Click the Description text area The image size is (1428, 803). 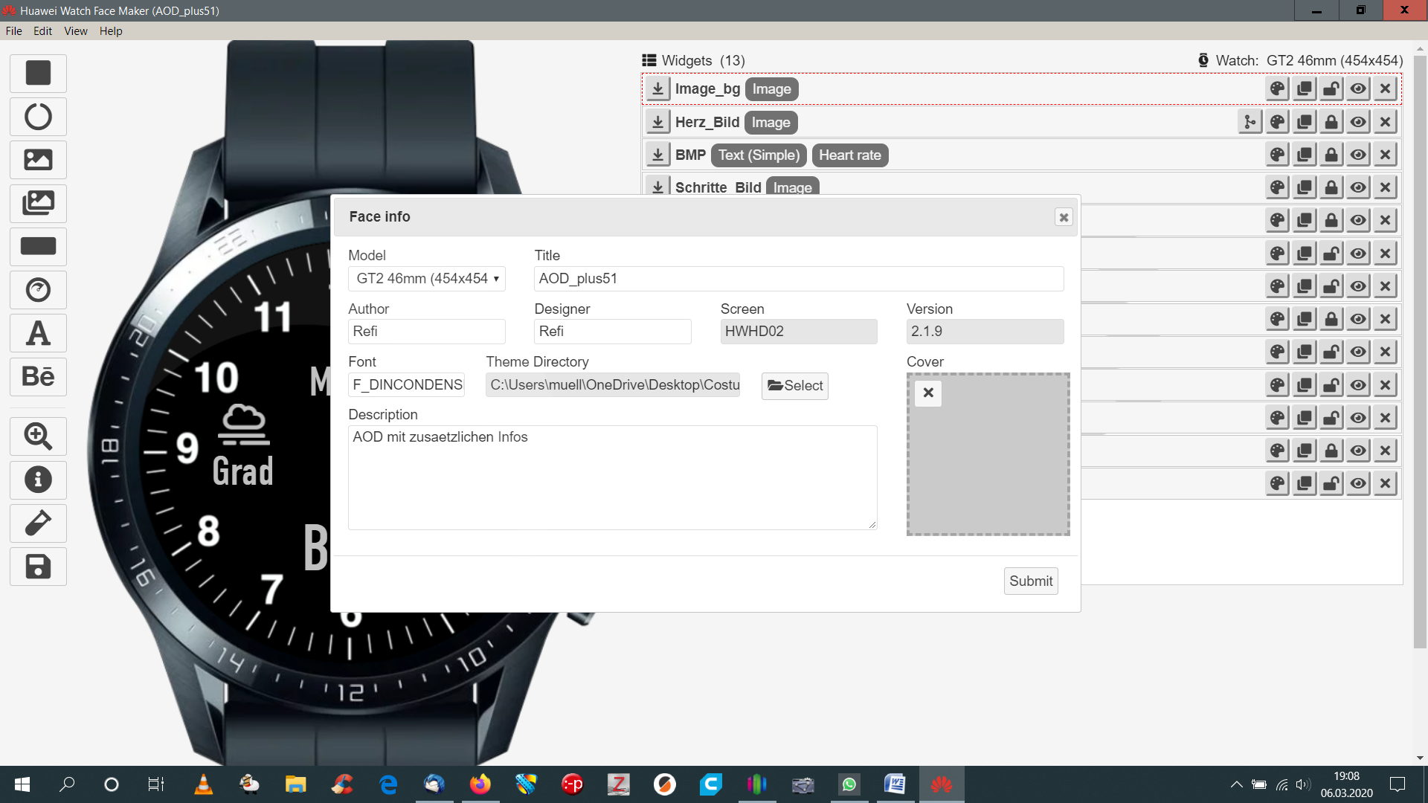(x=613, y=477)
